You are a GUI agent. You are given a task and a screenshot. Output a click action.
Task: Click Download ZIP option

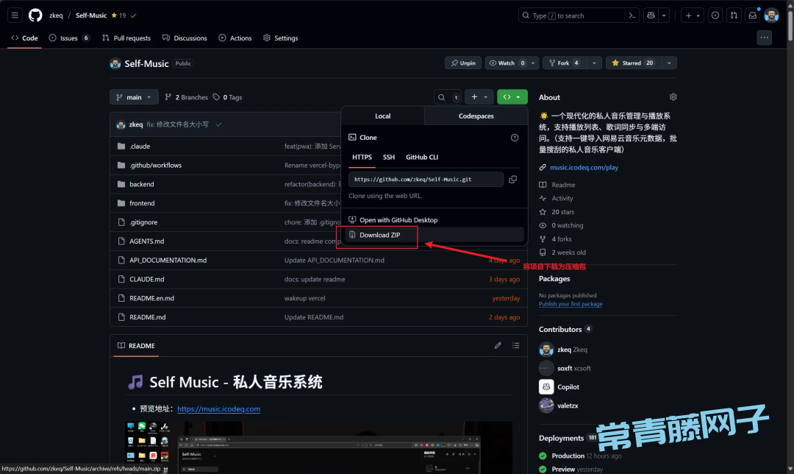379,235
